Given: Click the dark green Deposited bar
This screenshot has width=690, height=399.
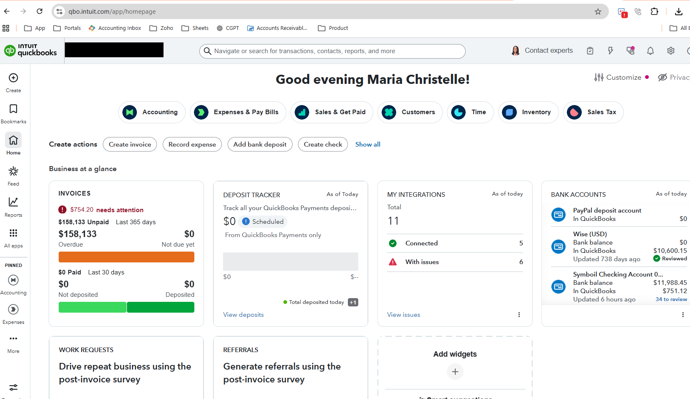Looking at the screenshot, I should coord(161,307).
